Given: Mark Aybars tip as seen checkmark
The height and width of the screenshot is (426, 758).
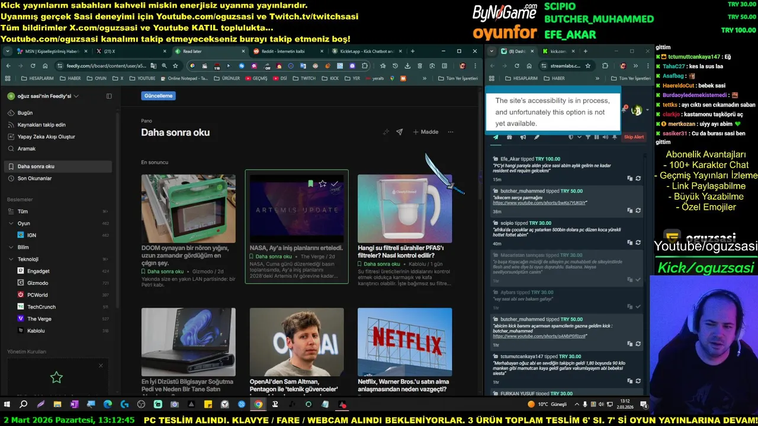Looking at the screenshot, I should click(638, 306).
